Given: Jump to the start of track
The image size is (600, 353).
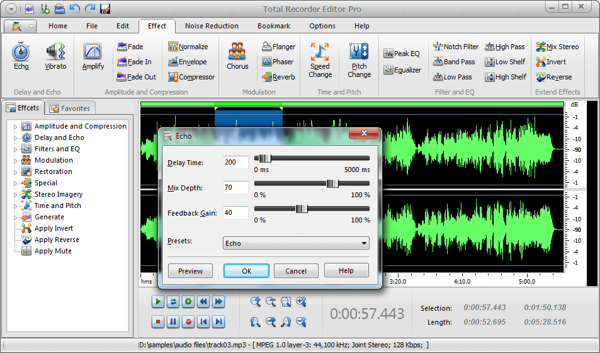Looking at the screenshot, I should coord(203,321).
